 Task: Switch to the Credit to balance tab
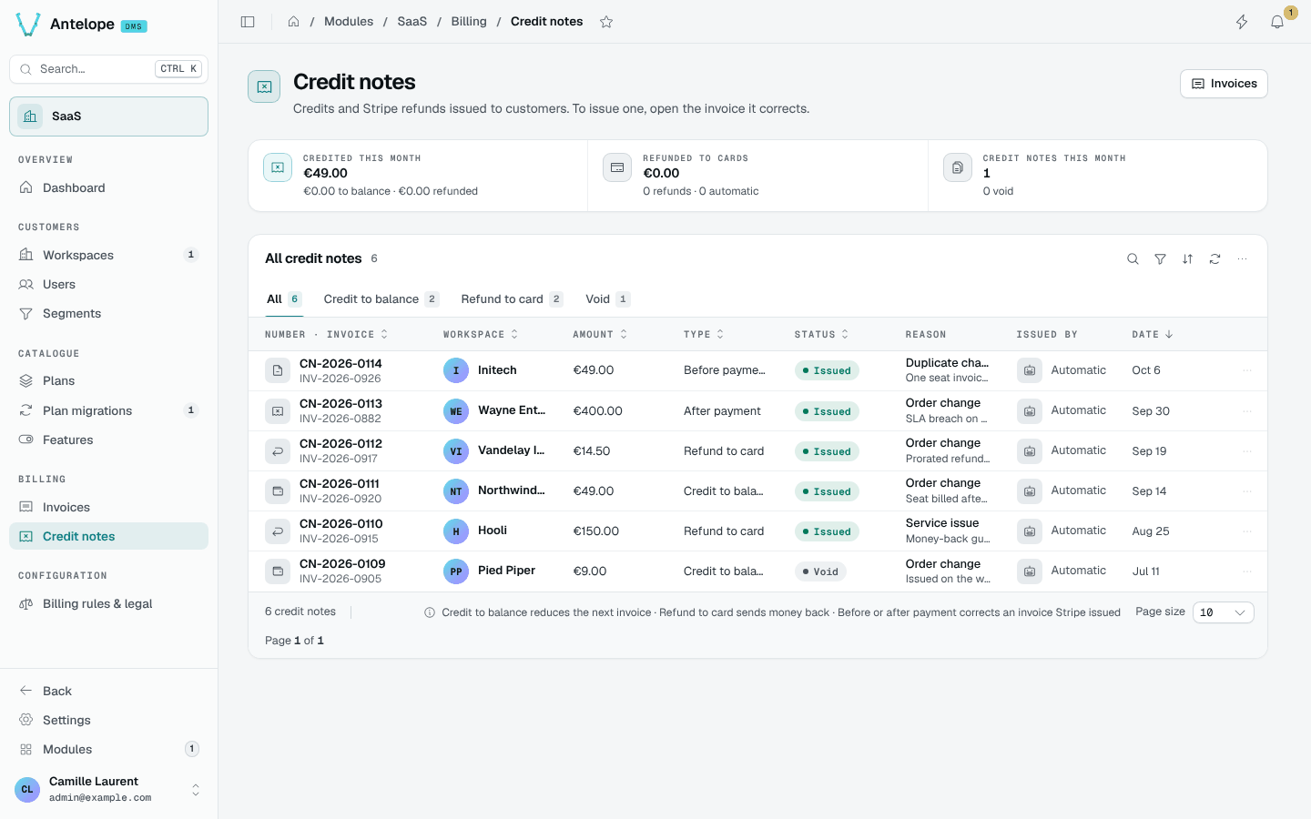pos(381,299)
